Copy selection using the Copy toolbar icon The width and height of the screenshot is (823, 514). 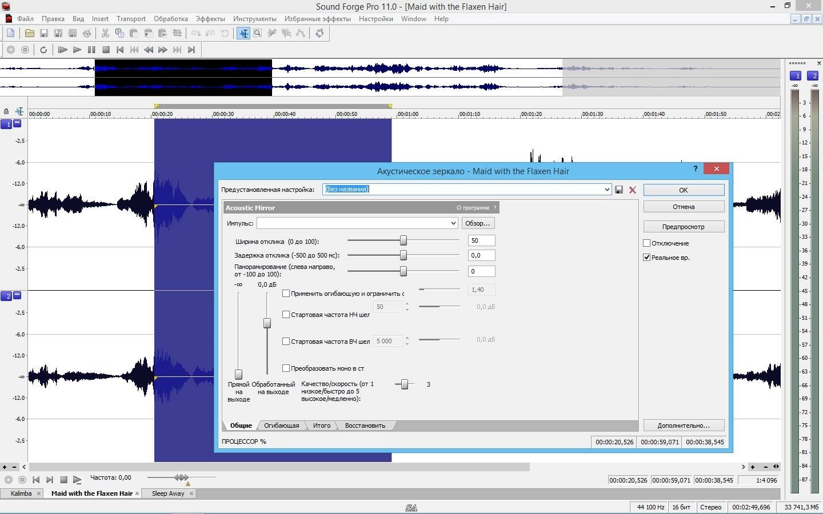pos(119,33)
